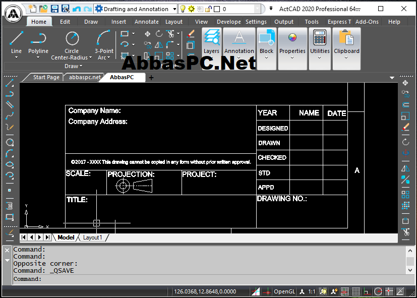Image resolution: width=417 pixels, height=298 pixels.
Task: Open the document tabs list arrow
Action: [x=392, y=78]
